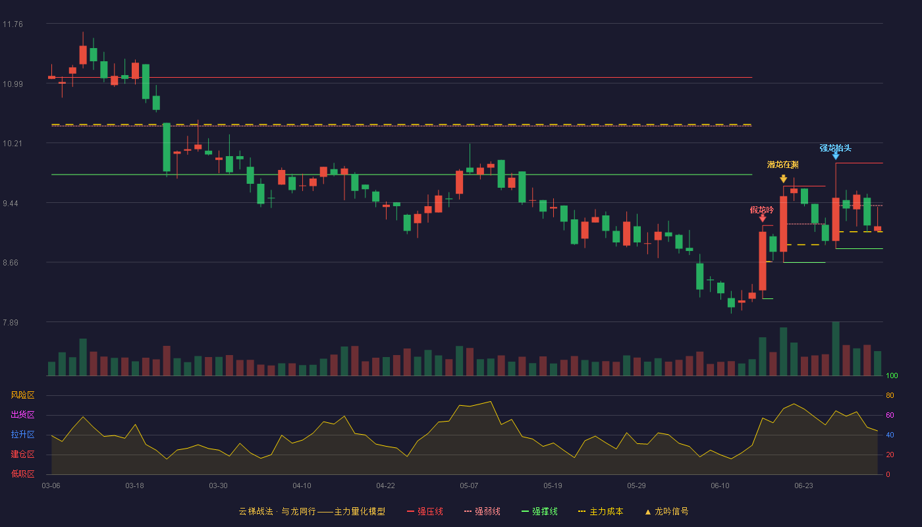
Task: Click the 11.76 price axis label
Action: click(x=13, y=24)
